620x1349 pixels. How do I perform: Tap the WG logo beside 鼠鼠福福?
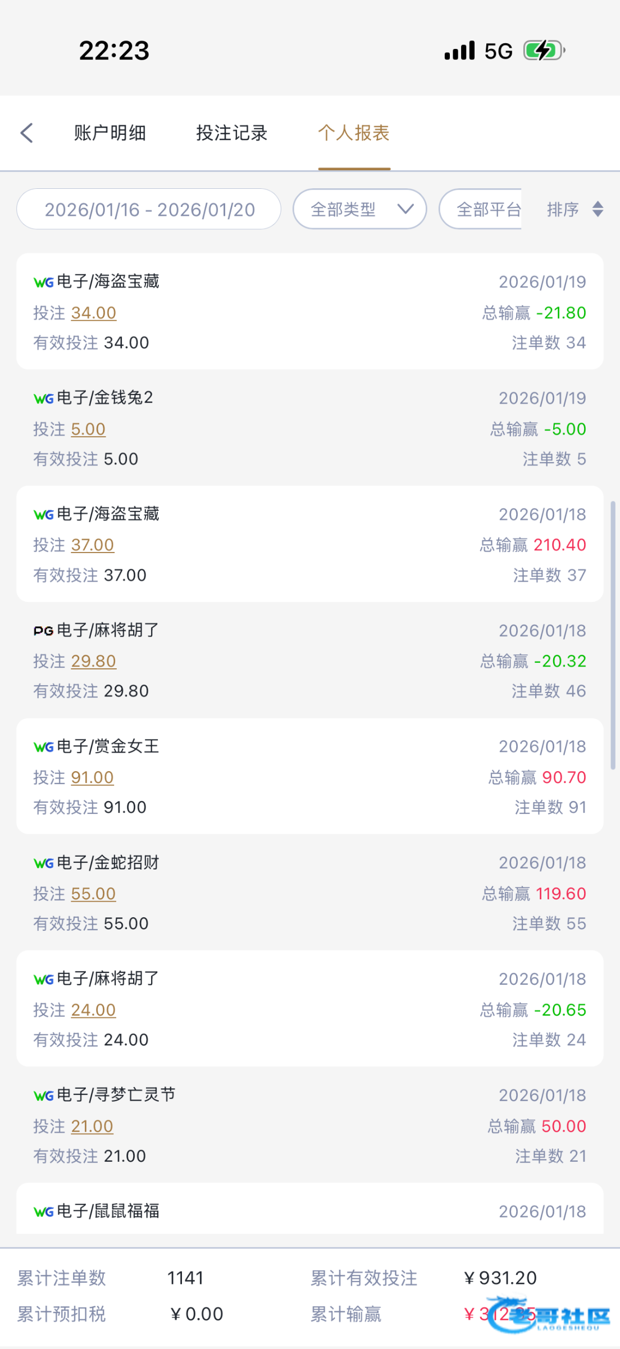coord(44,1212)
